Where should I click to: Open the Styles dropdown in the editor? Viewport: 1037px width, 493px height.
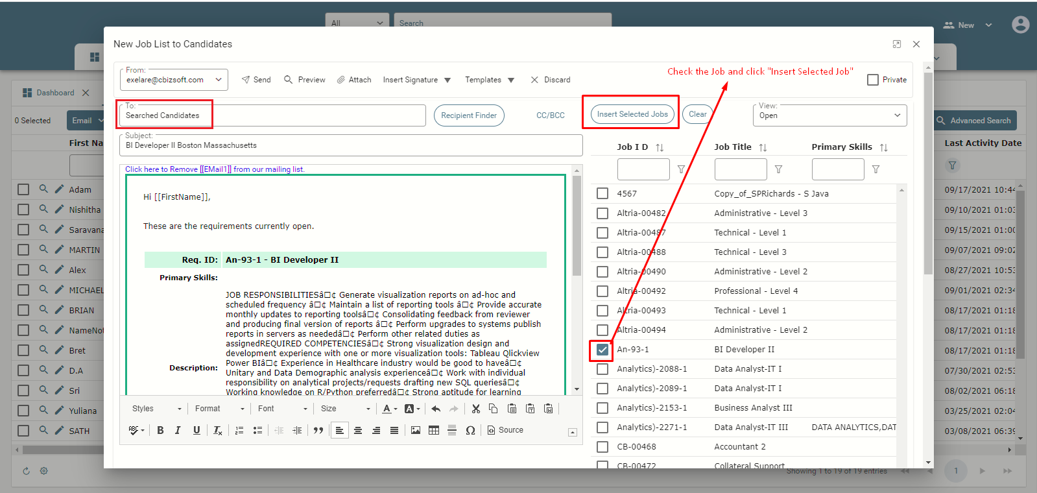click(x=156, y=409)
